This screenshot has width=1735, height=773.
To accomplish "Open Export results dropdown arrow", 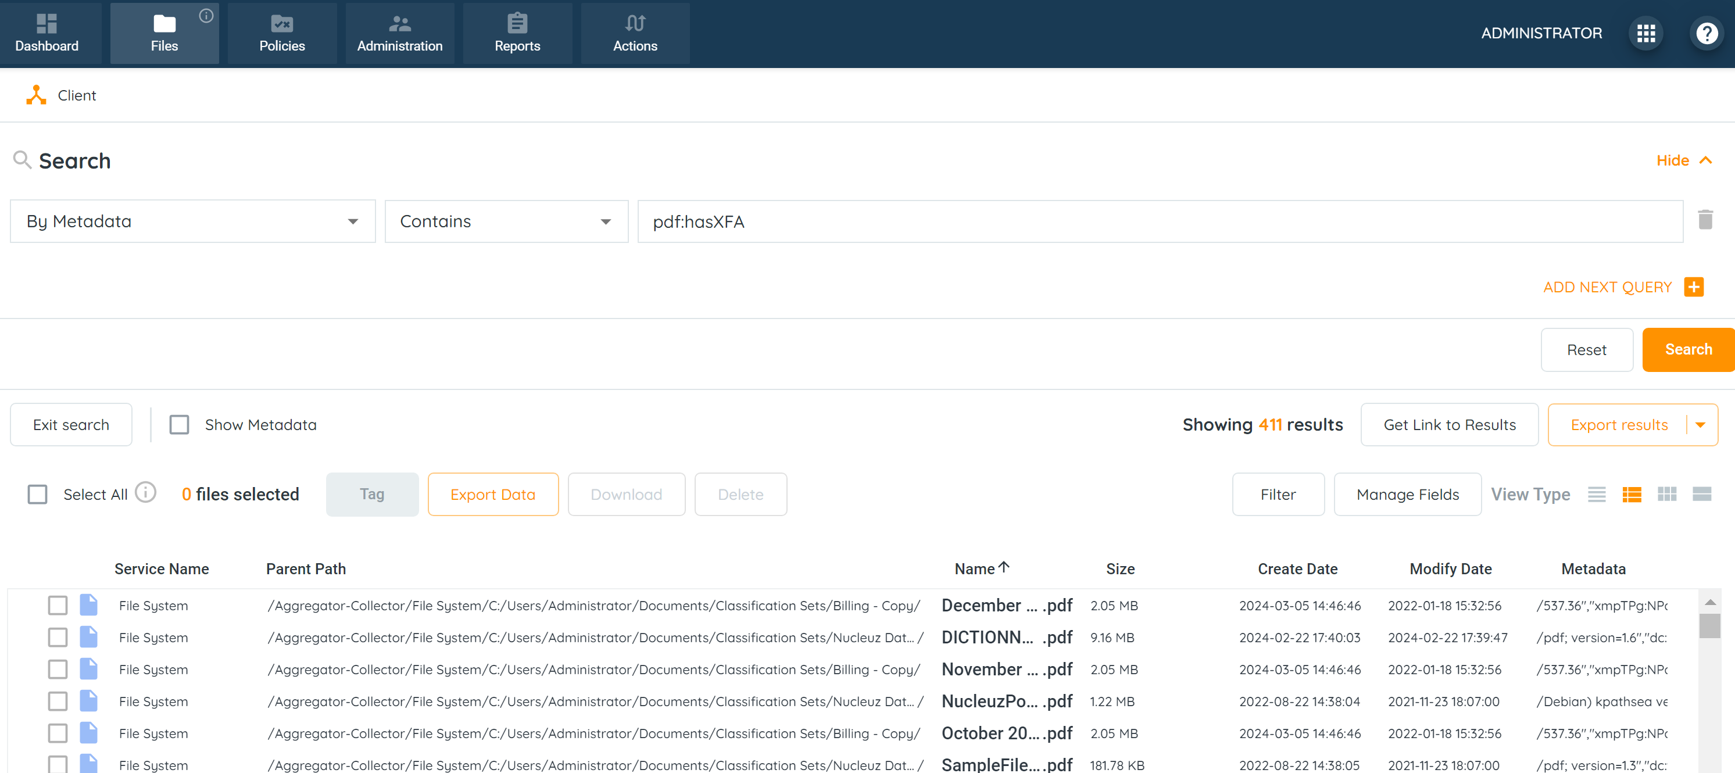I will 1700,425.
